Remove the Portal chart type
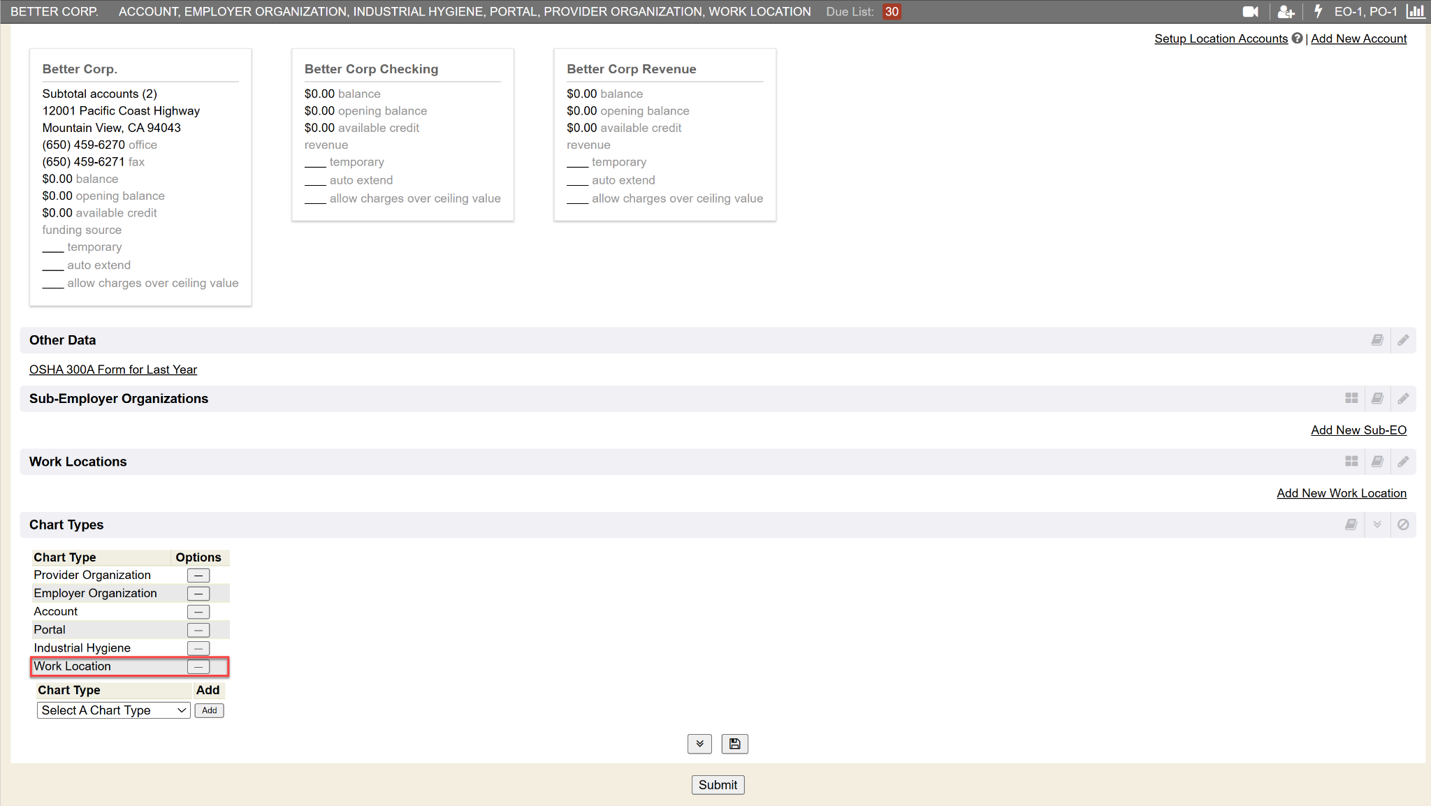The height and width of the screenshot is (806, 1431). point(198,630)
